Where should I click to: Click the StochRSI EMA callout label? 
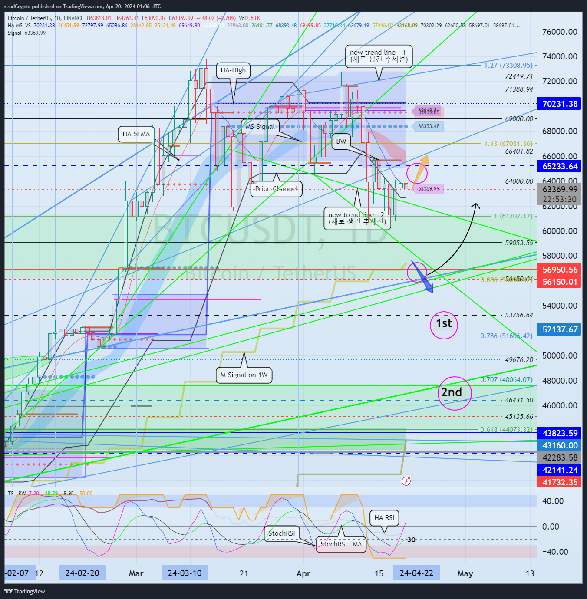[341, 544]
